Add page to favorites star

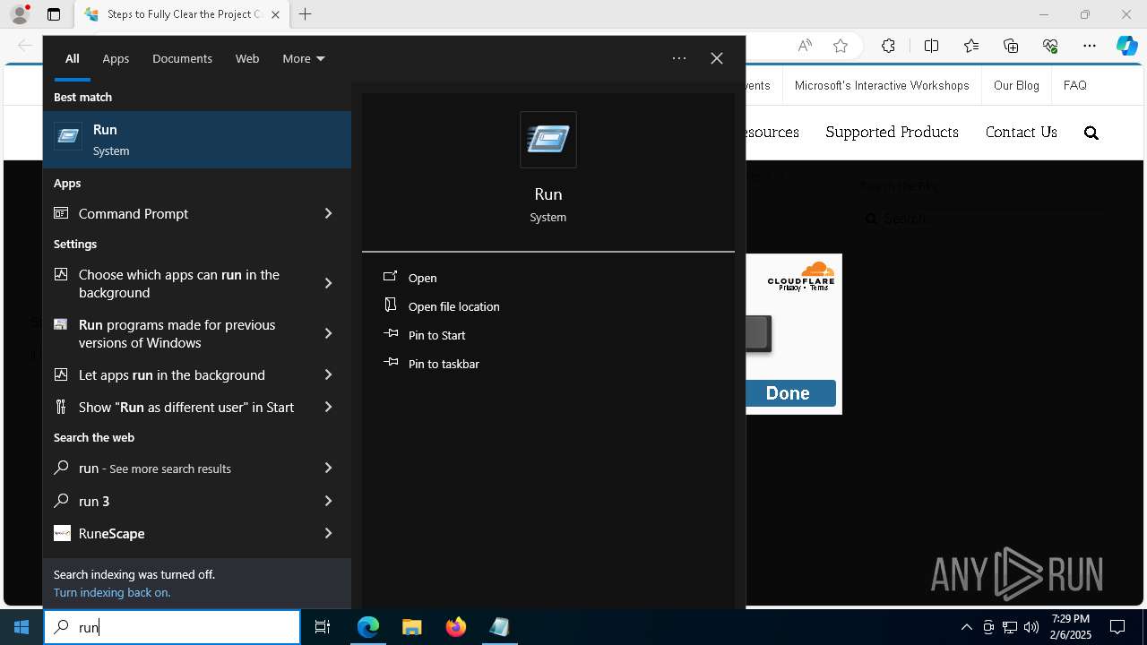[841, 46]
